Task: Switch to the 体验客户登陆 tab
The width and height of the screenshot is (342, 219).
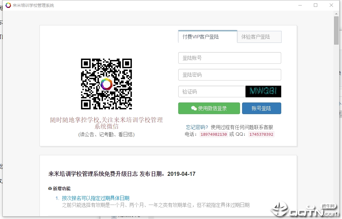Action: (259, 36)
